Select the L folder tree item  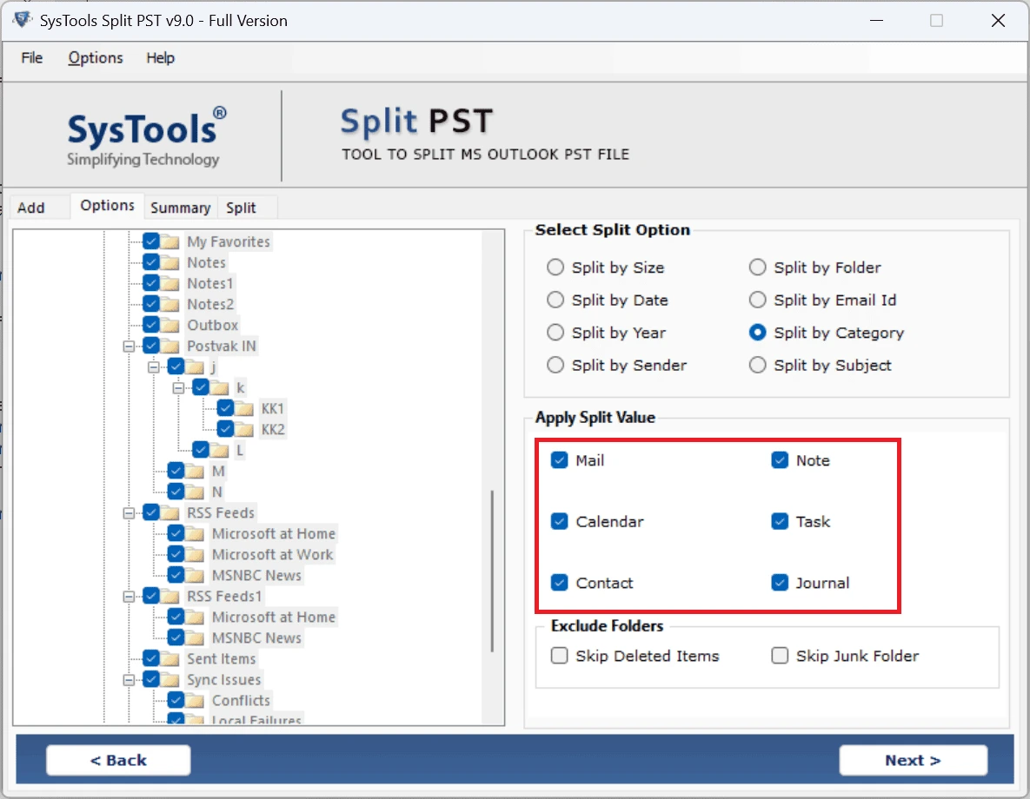(x=240, y=451)
